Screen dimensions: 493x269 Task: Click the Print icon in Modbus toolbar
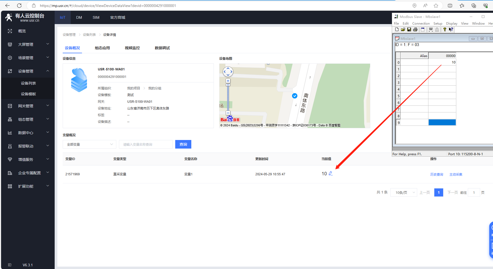tap(415, 29)
